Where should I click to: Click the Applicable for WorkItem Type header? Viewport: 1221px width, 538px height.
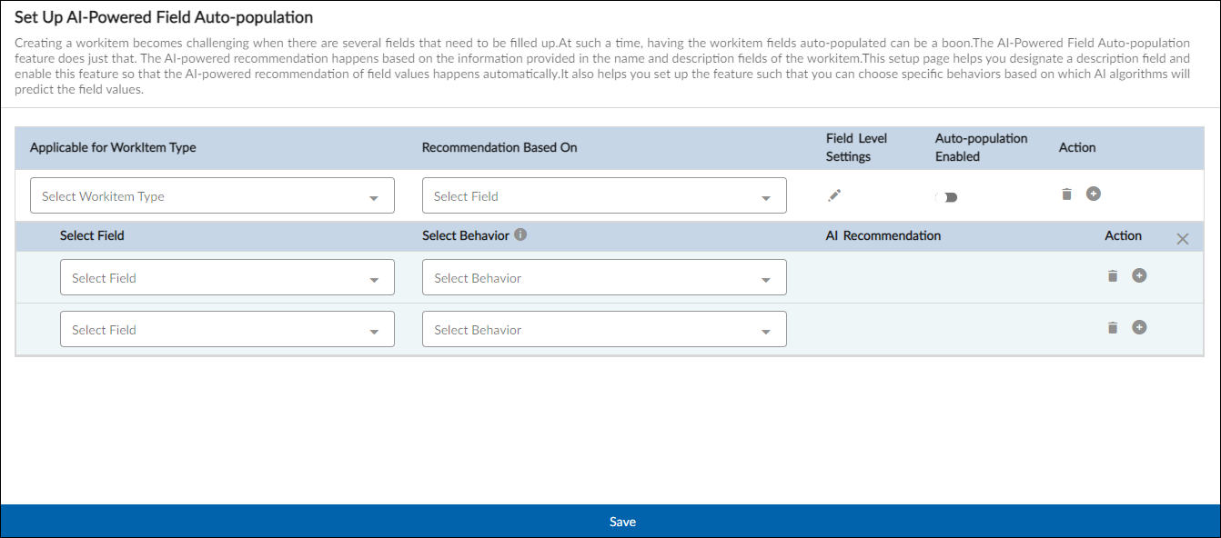tap(113, 147)
